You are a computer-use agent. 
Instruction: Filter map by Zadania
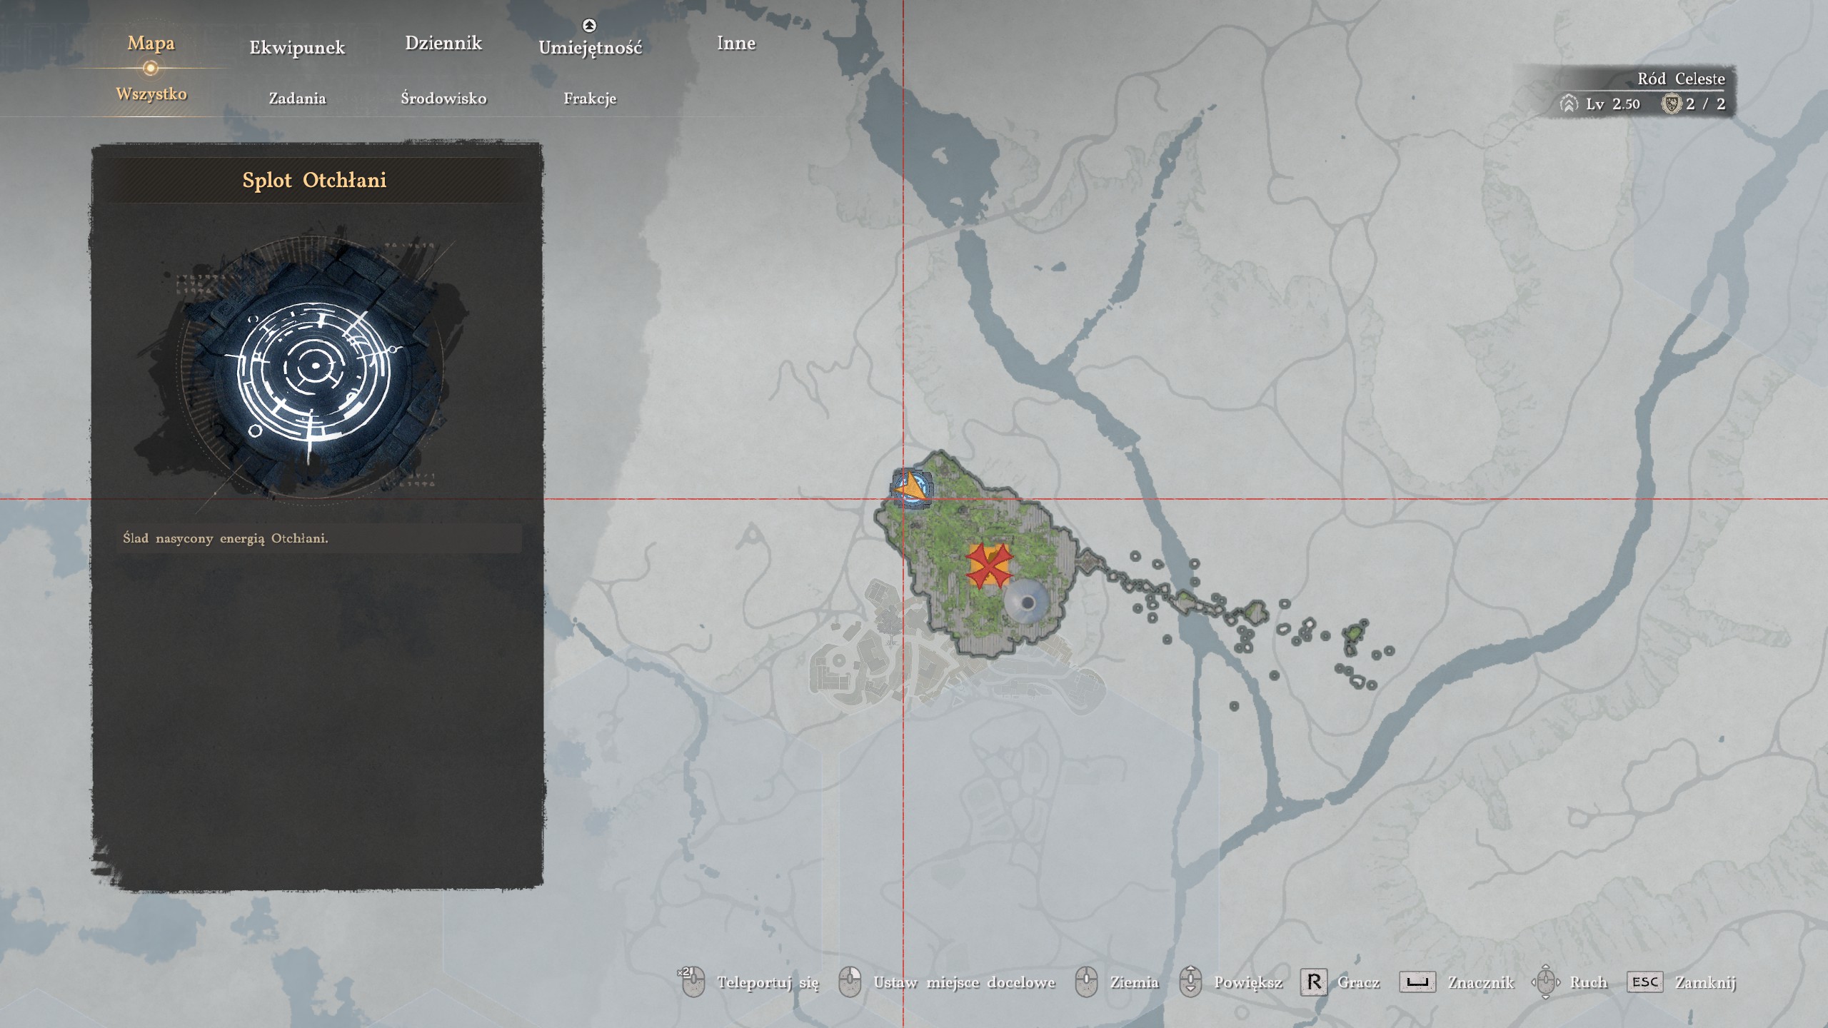coord(297,99)
